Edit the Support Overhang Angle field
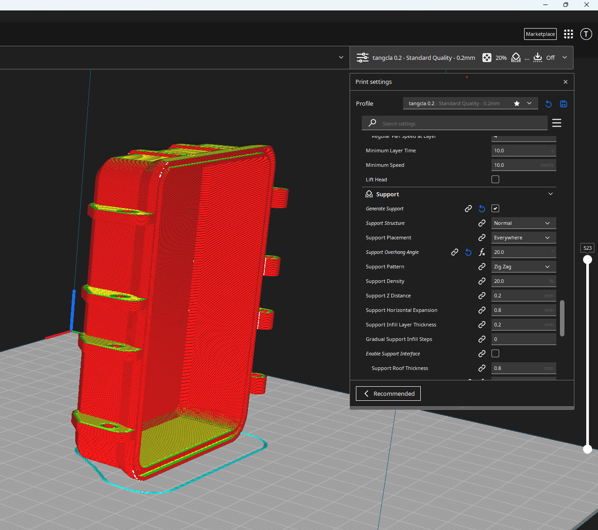Viewport: 598px width, 530px height. [x=524, y=252]
